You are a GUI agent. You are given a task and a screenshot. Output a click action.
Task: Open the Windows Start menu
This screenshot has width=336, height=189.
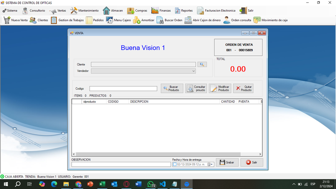click(6, 184)
